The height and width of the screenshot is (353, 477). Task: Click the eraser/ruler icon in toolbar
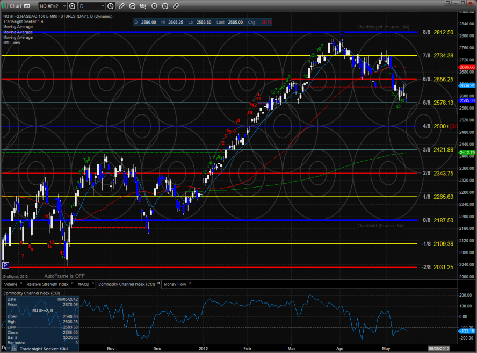(x=176, y=6)
